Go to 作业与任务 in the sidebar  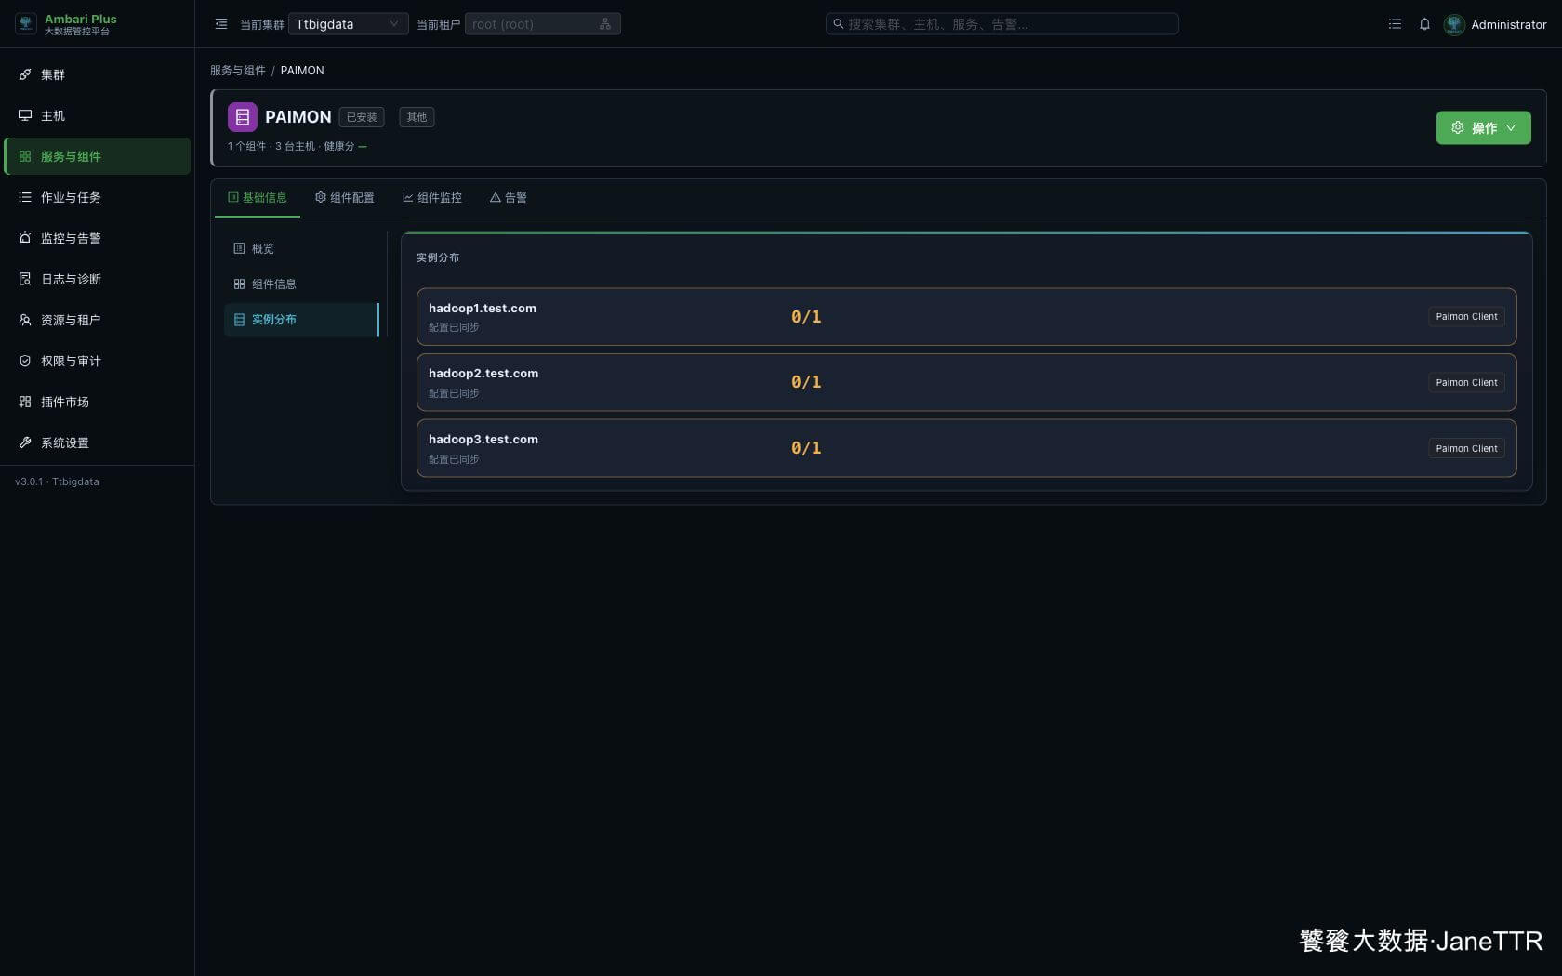[x=98, y=197]
